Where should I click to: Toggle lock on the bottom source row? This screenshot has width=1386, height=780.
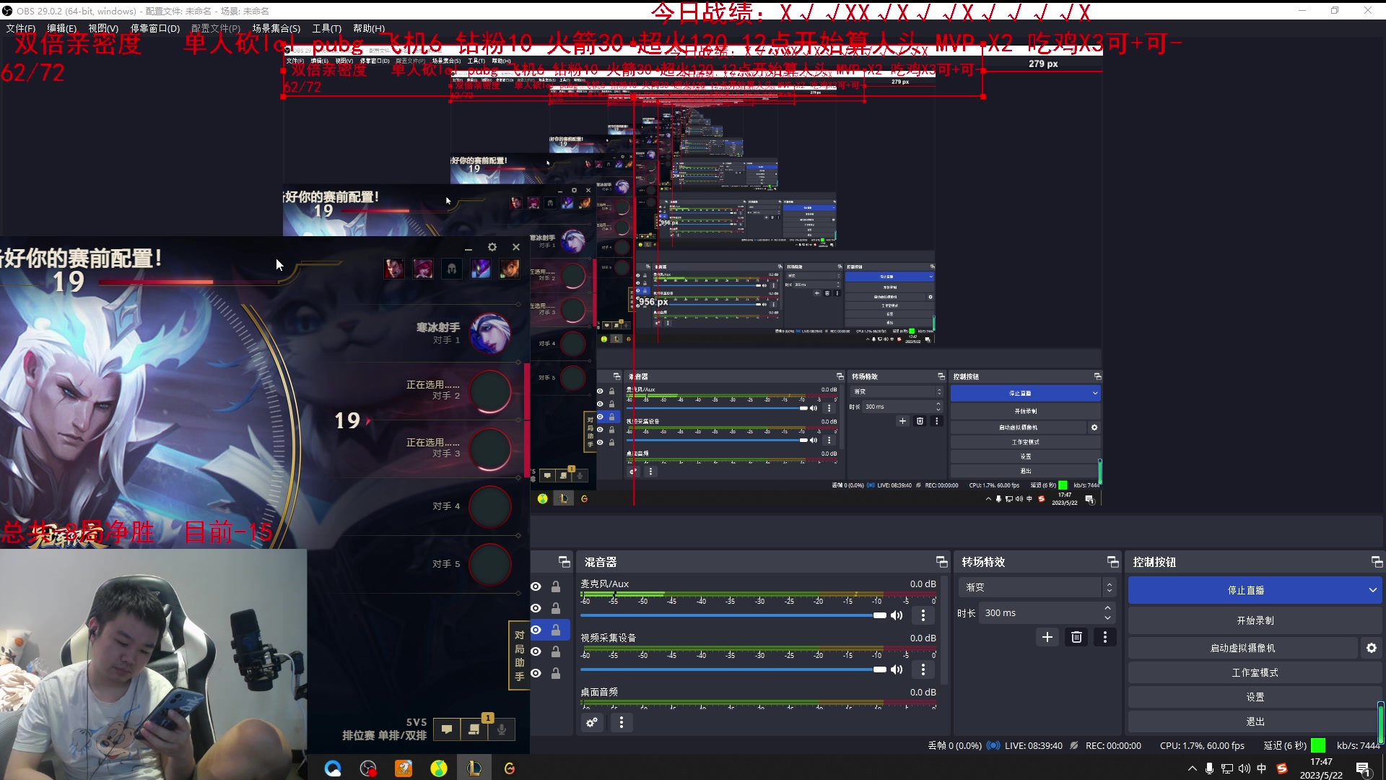point(556,673)
